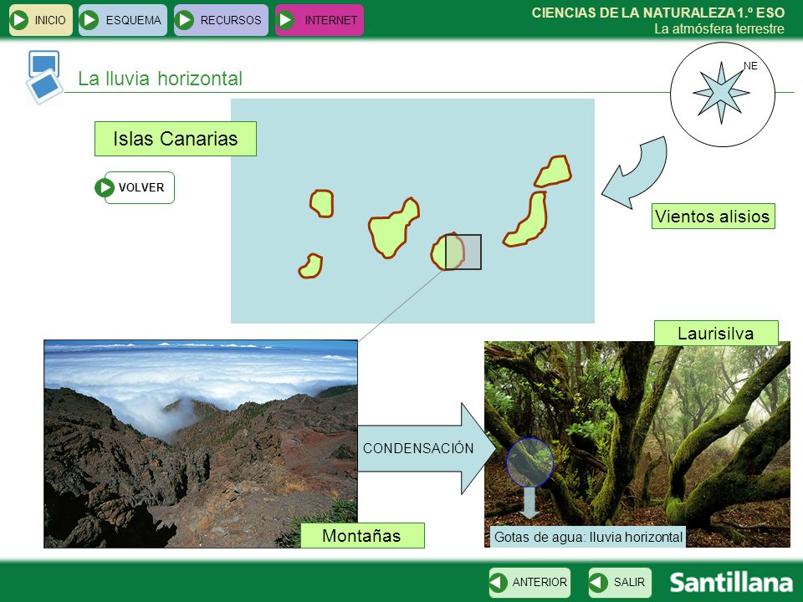Screen dimensions: 803x602
Task: Click the gray highlight square on map
Action: (463, 252)
